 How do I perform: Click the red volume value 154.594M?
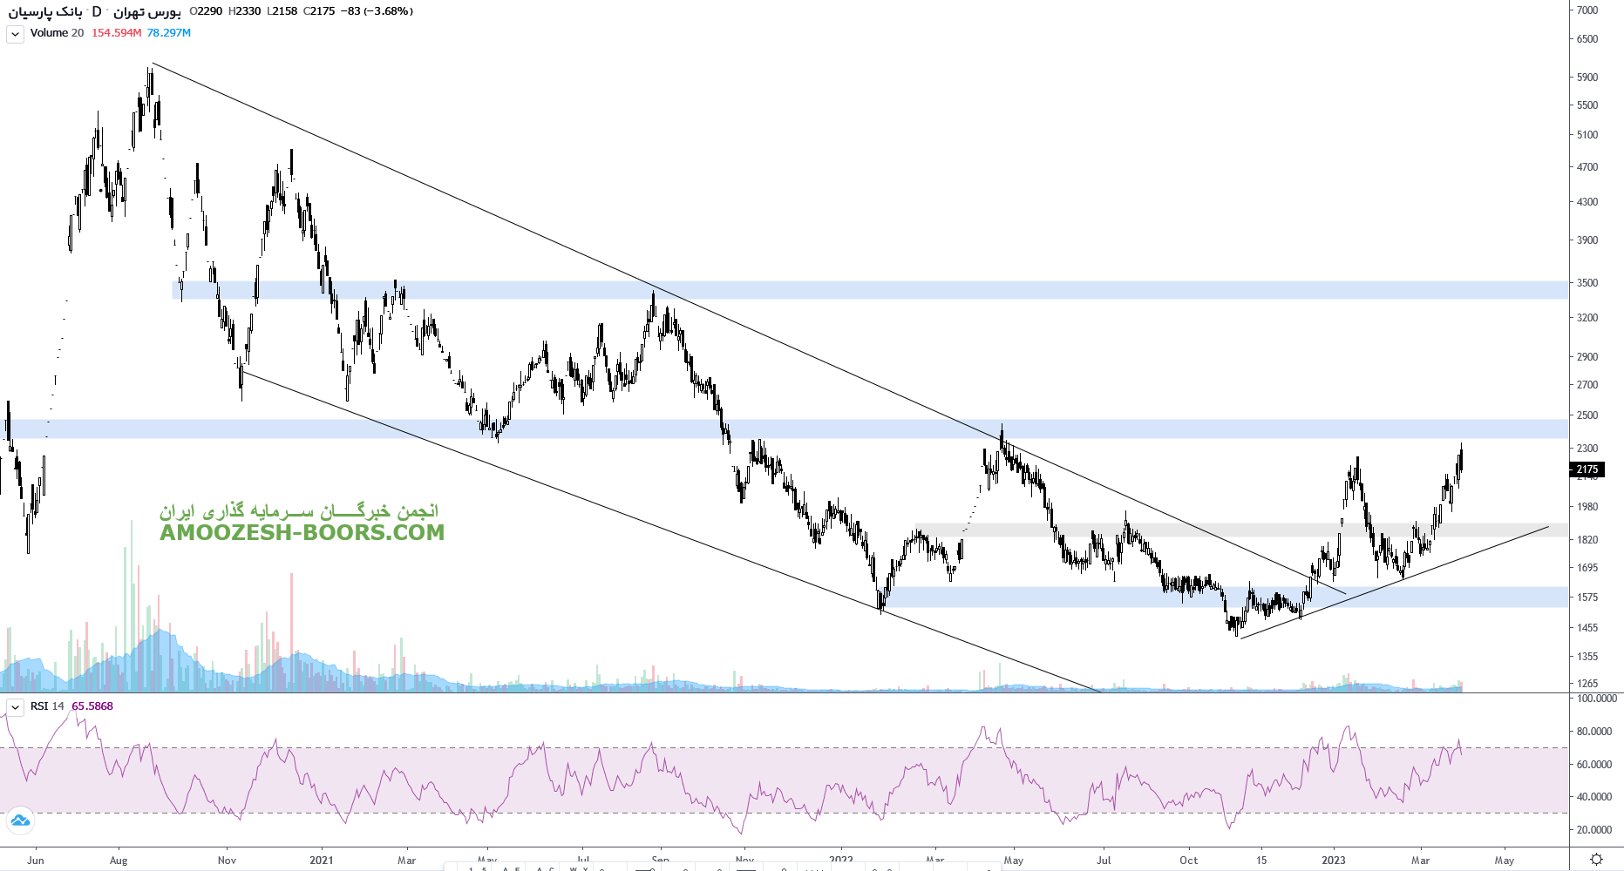coord(116,33)
